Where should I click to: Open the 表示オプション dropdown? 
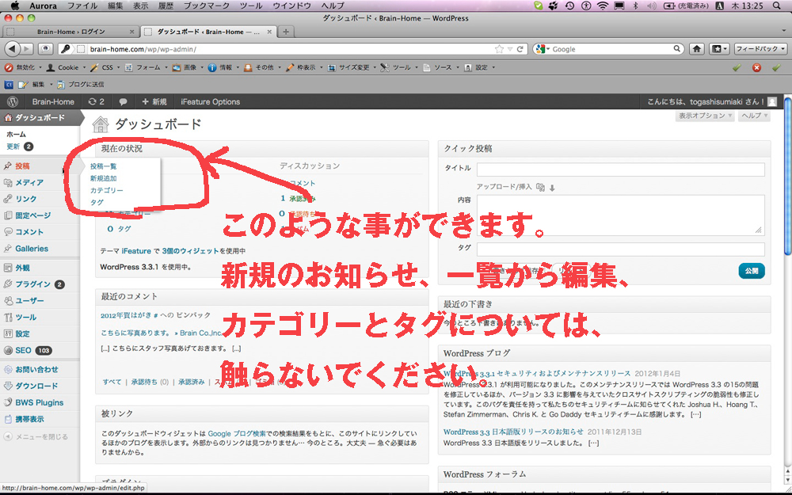(x=705, y=116)
